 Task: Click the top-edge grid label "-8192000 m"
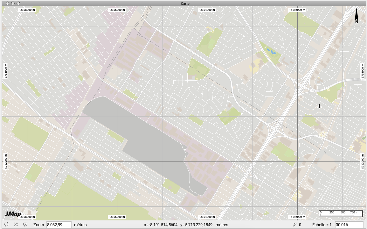pos(297,10)
